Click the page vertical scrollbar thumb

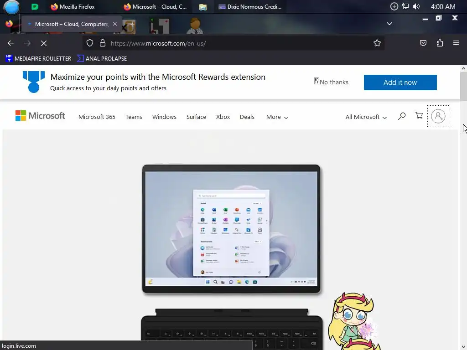[x=463, y=86]
